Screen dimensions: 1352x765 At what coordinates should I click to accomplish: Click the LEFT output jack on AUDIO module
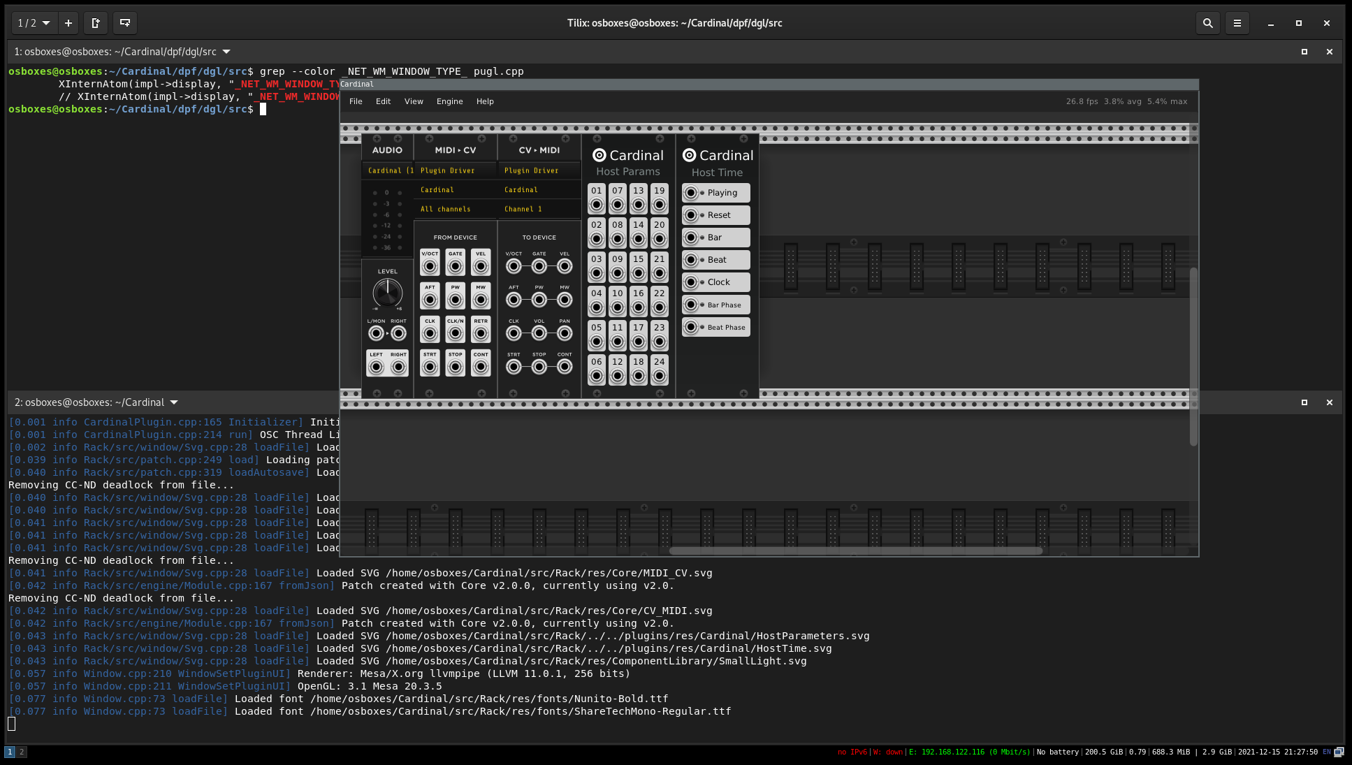click(x=376, y=367)
